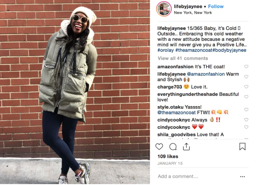Open the comment bubble icon
The image size is (257, 185).
coord(173,147)
